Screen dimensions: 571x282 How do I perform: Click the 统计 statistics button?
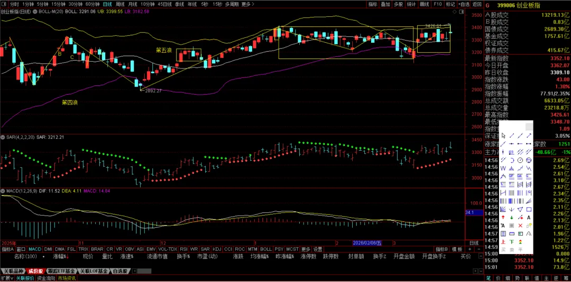[x=411, y=4]
